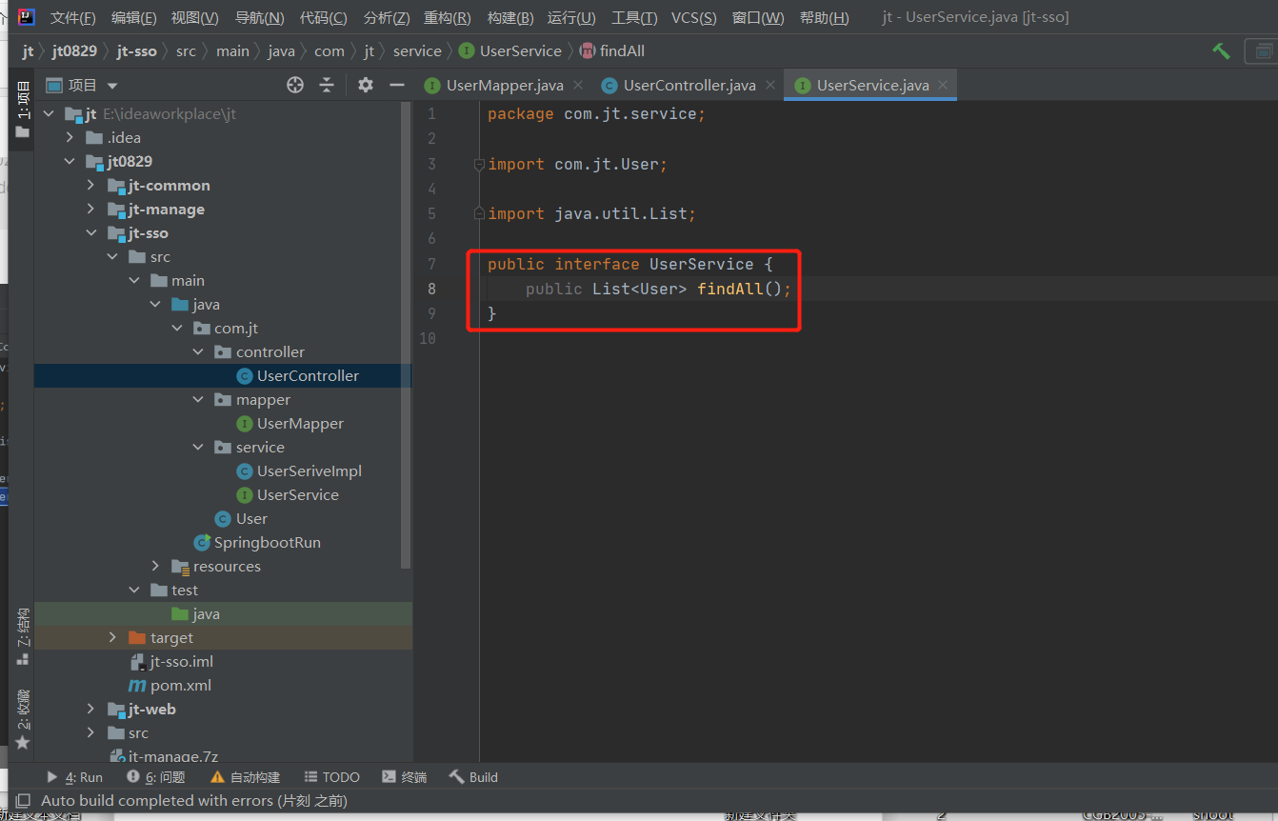
Task: Open the 终端 terminal tool window
Action: click(x=404, y=777)
